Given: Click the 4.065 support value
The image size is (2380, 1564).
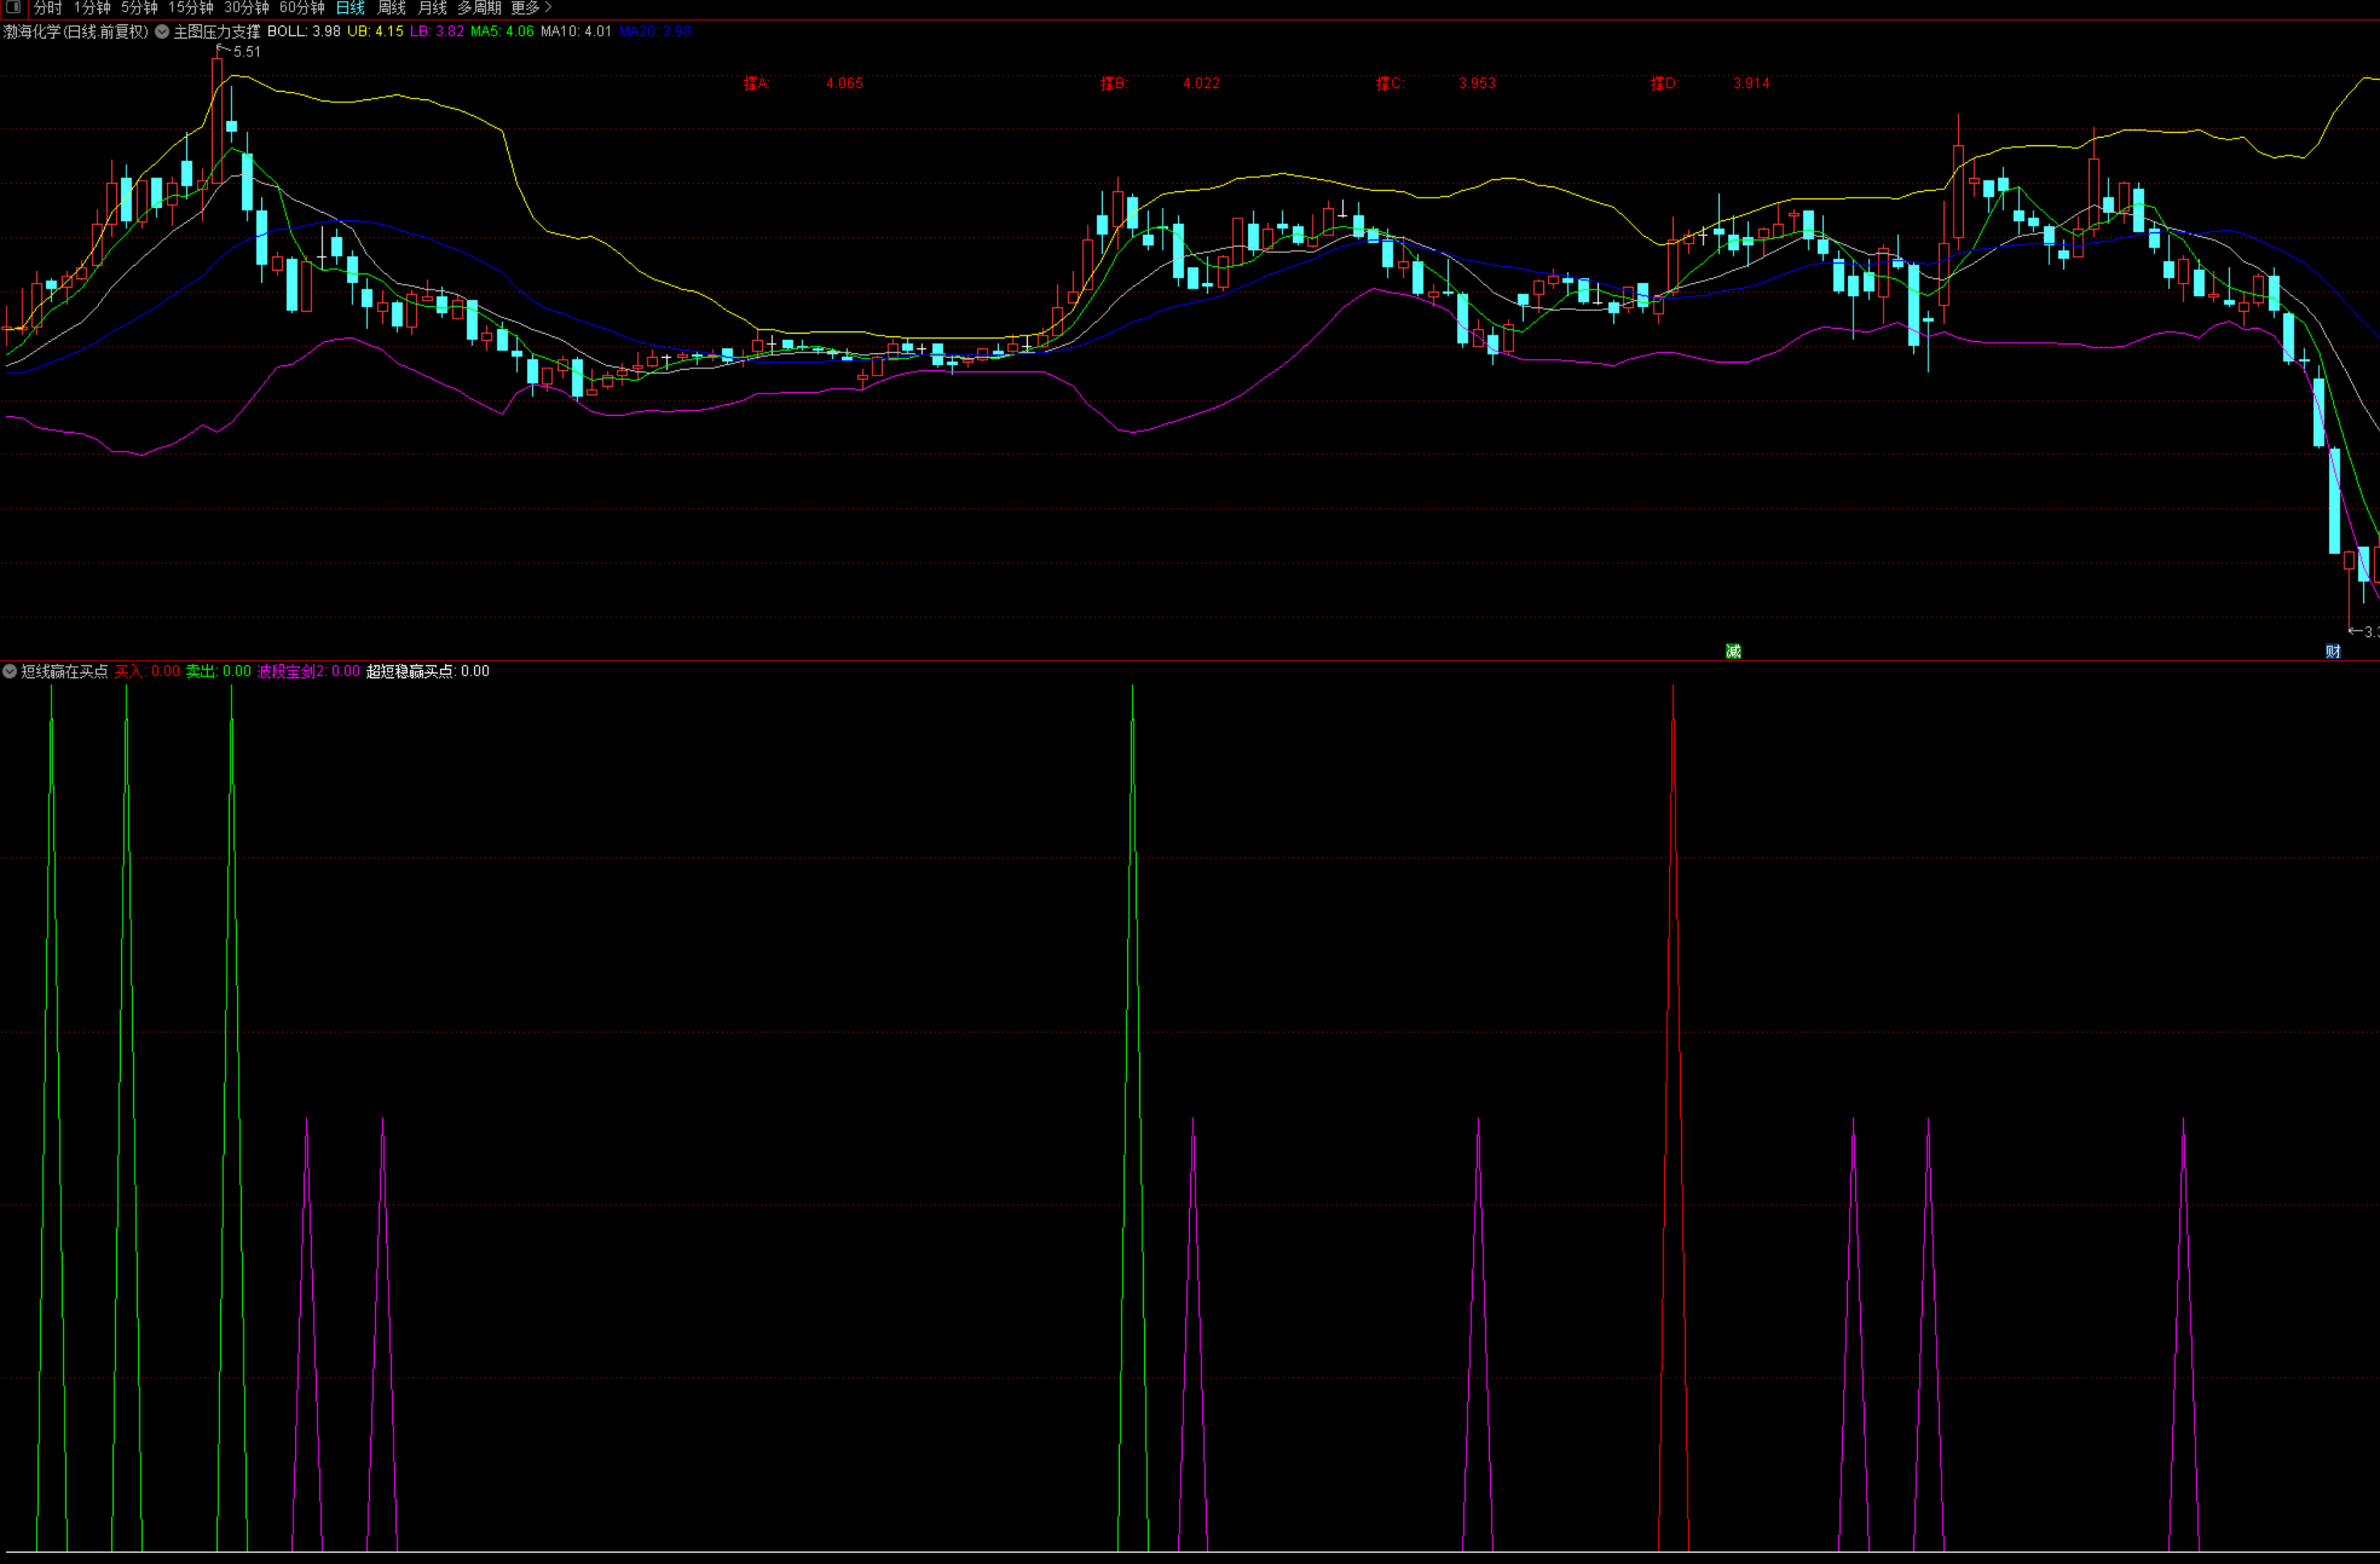Looking at the screenshot, I should pos(844,83).
